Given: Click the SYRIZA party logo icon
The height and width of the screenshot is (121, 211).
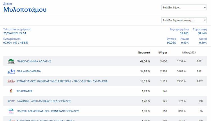Looking at the screenshot, I should tap(11, 81).
